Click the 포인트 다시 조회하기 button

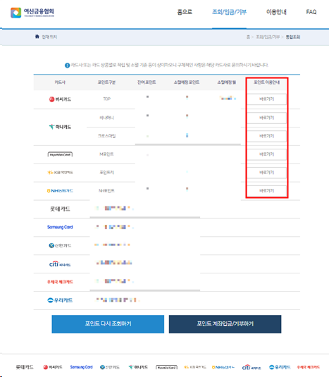tap(108, 324)
